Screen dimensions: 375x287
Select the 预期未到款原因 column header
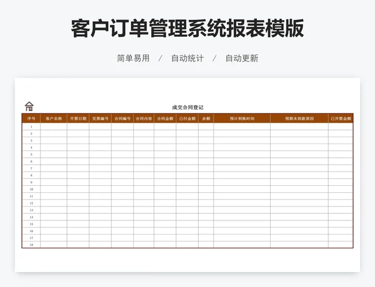[x=299, y=119]
